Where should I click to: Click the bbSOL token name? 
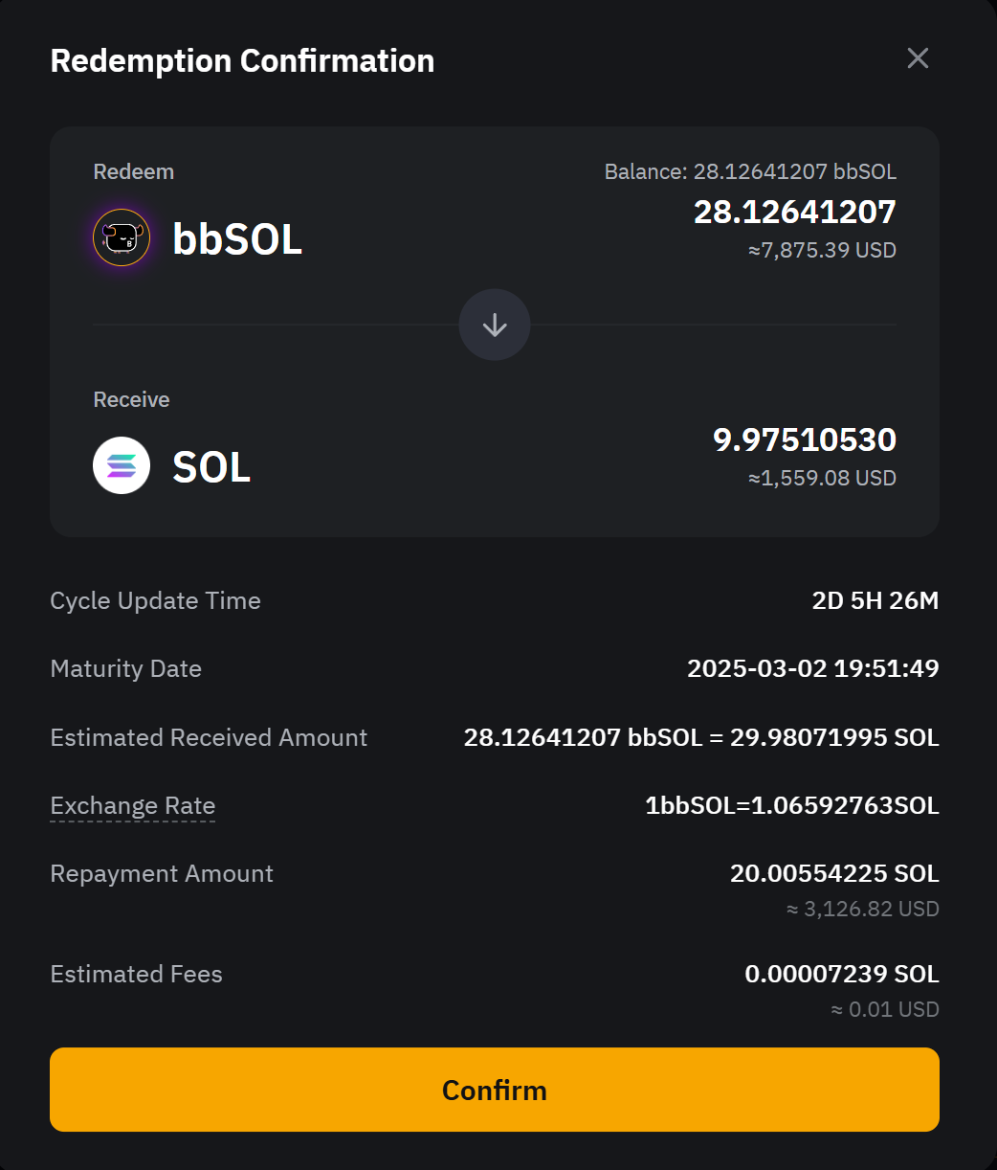pos(237,238)
